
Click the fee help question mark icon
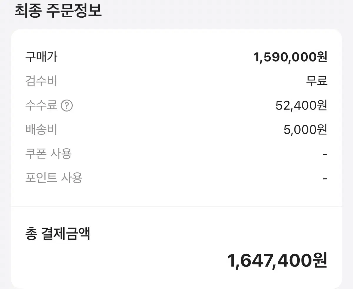67,105
